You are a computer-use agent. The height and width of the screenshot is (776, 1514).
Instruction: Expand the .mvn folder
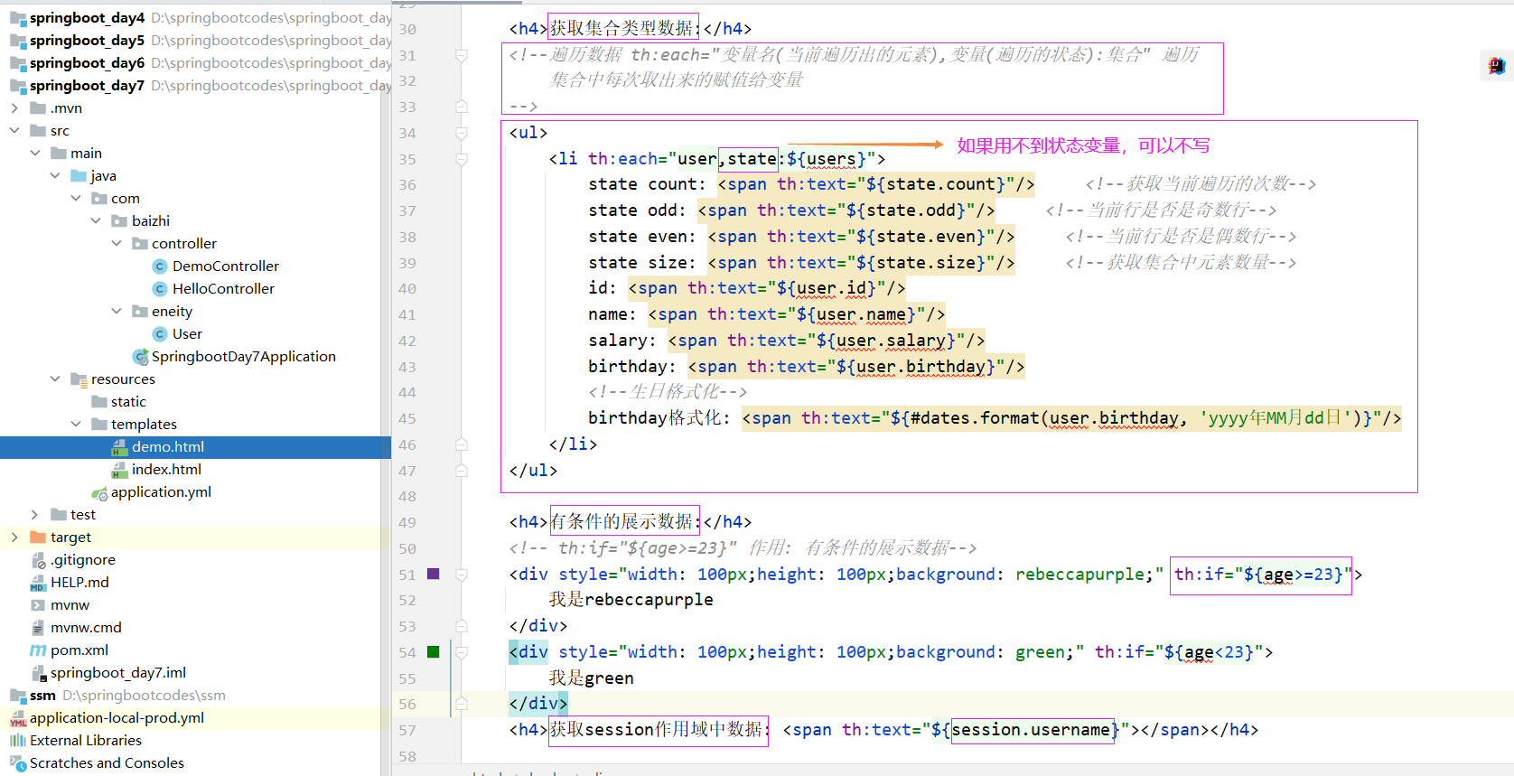tap(14, 108)
